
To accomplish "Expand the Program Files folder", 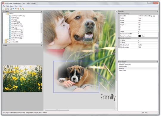I will click(4, 40).
